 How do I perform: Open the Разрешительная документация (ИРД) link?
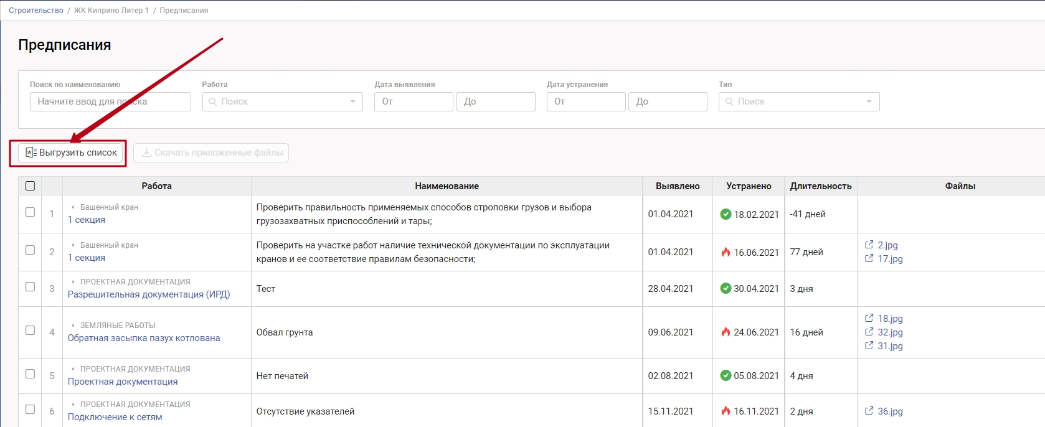149,294
